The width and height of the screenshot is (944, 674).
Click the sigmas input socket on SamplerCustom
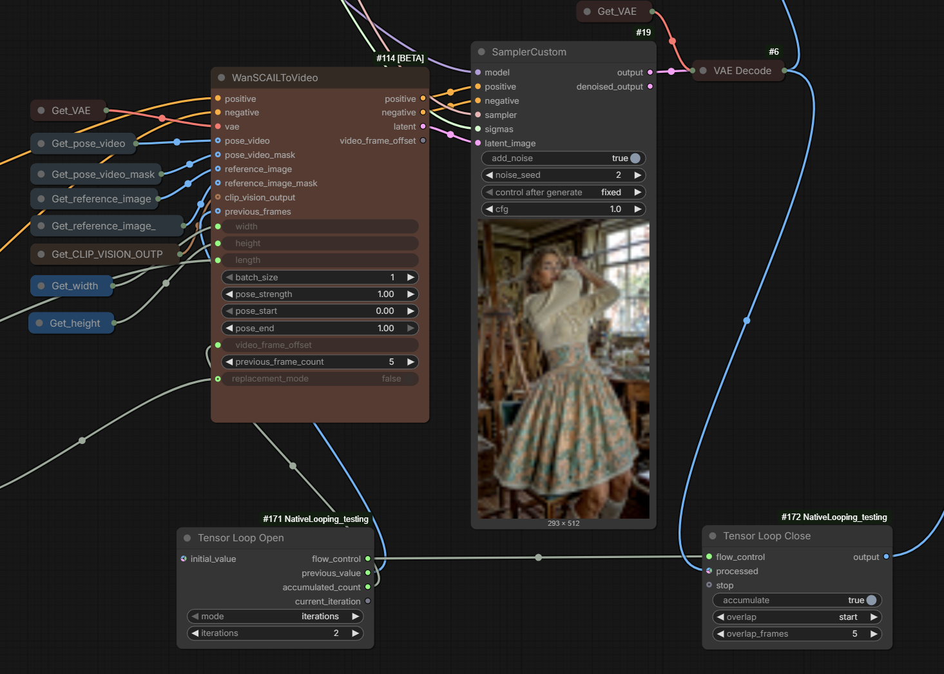coord(478,129)
